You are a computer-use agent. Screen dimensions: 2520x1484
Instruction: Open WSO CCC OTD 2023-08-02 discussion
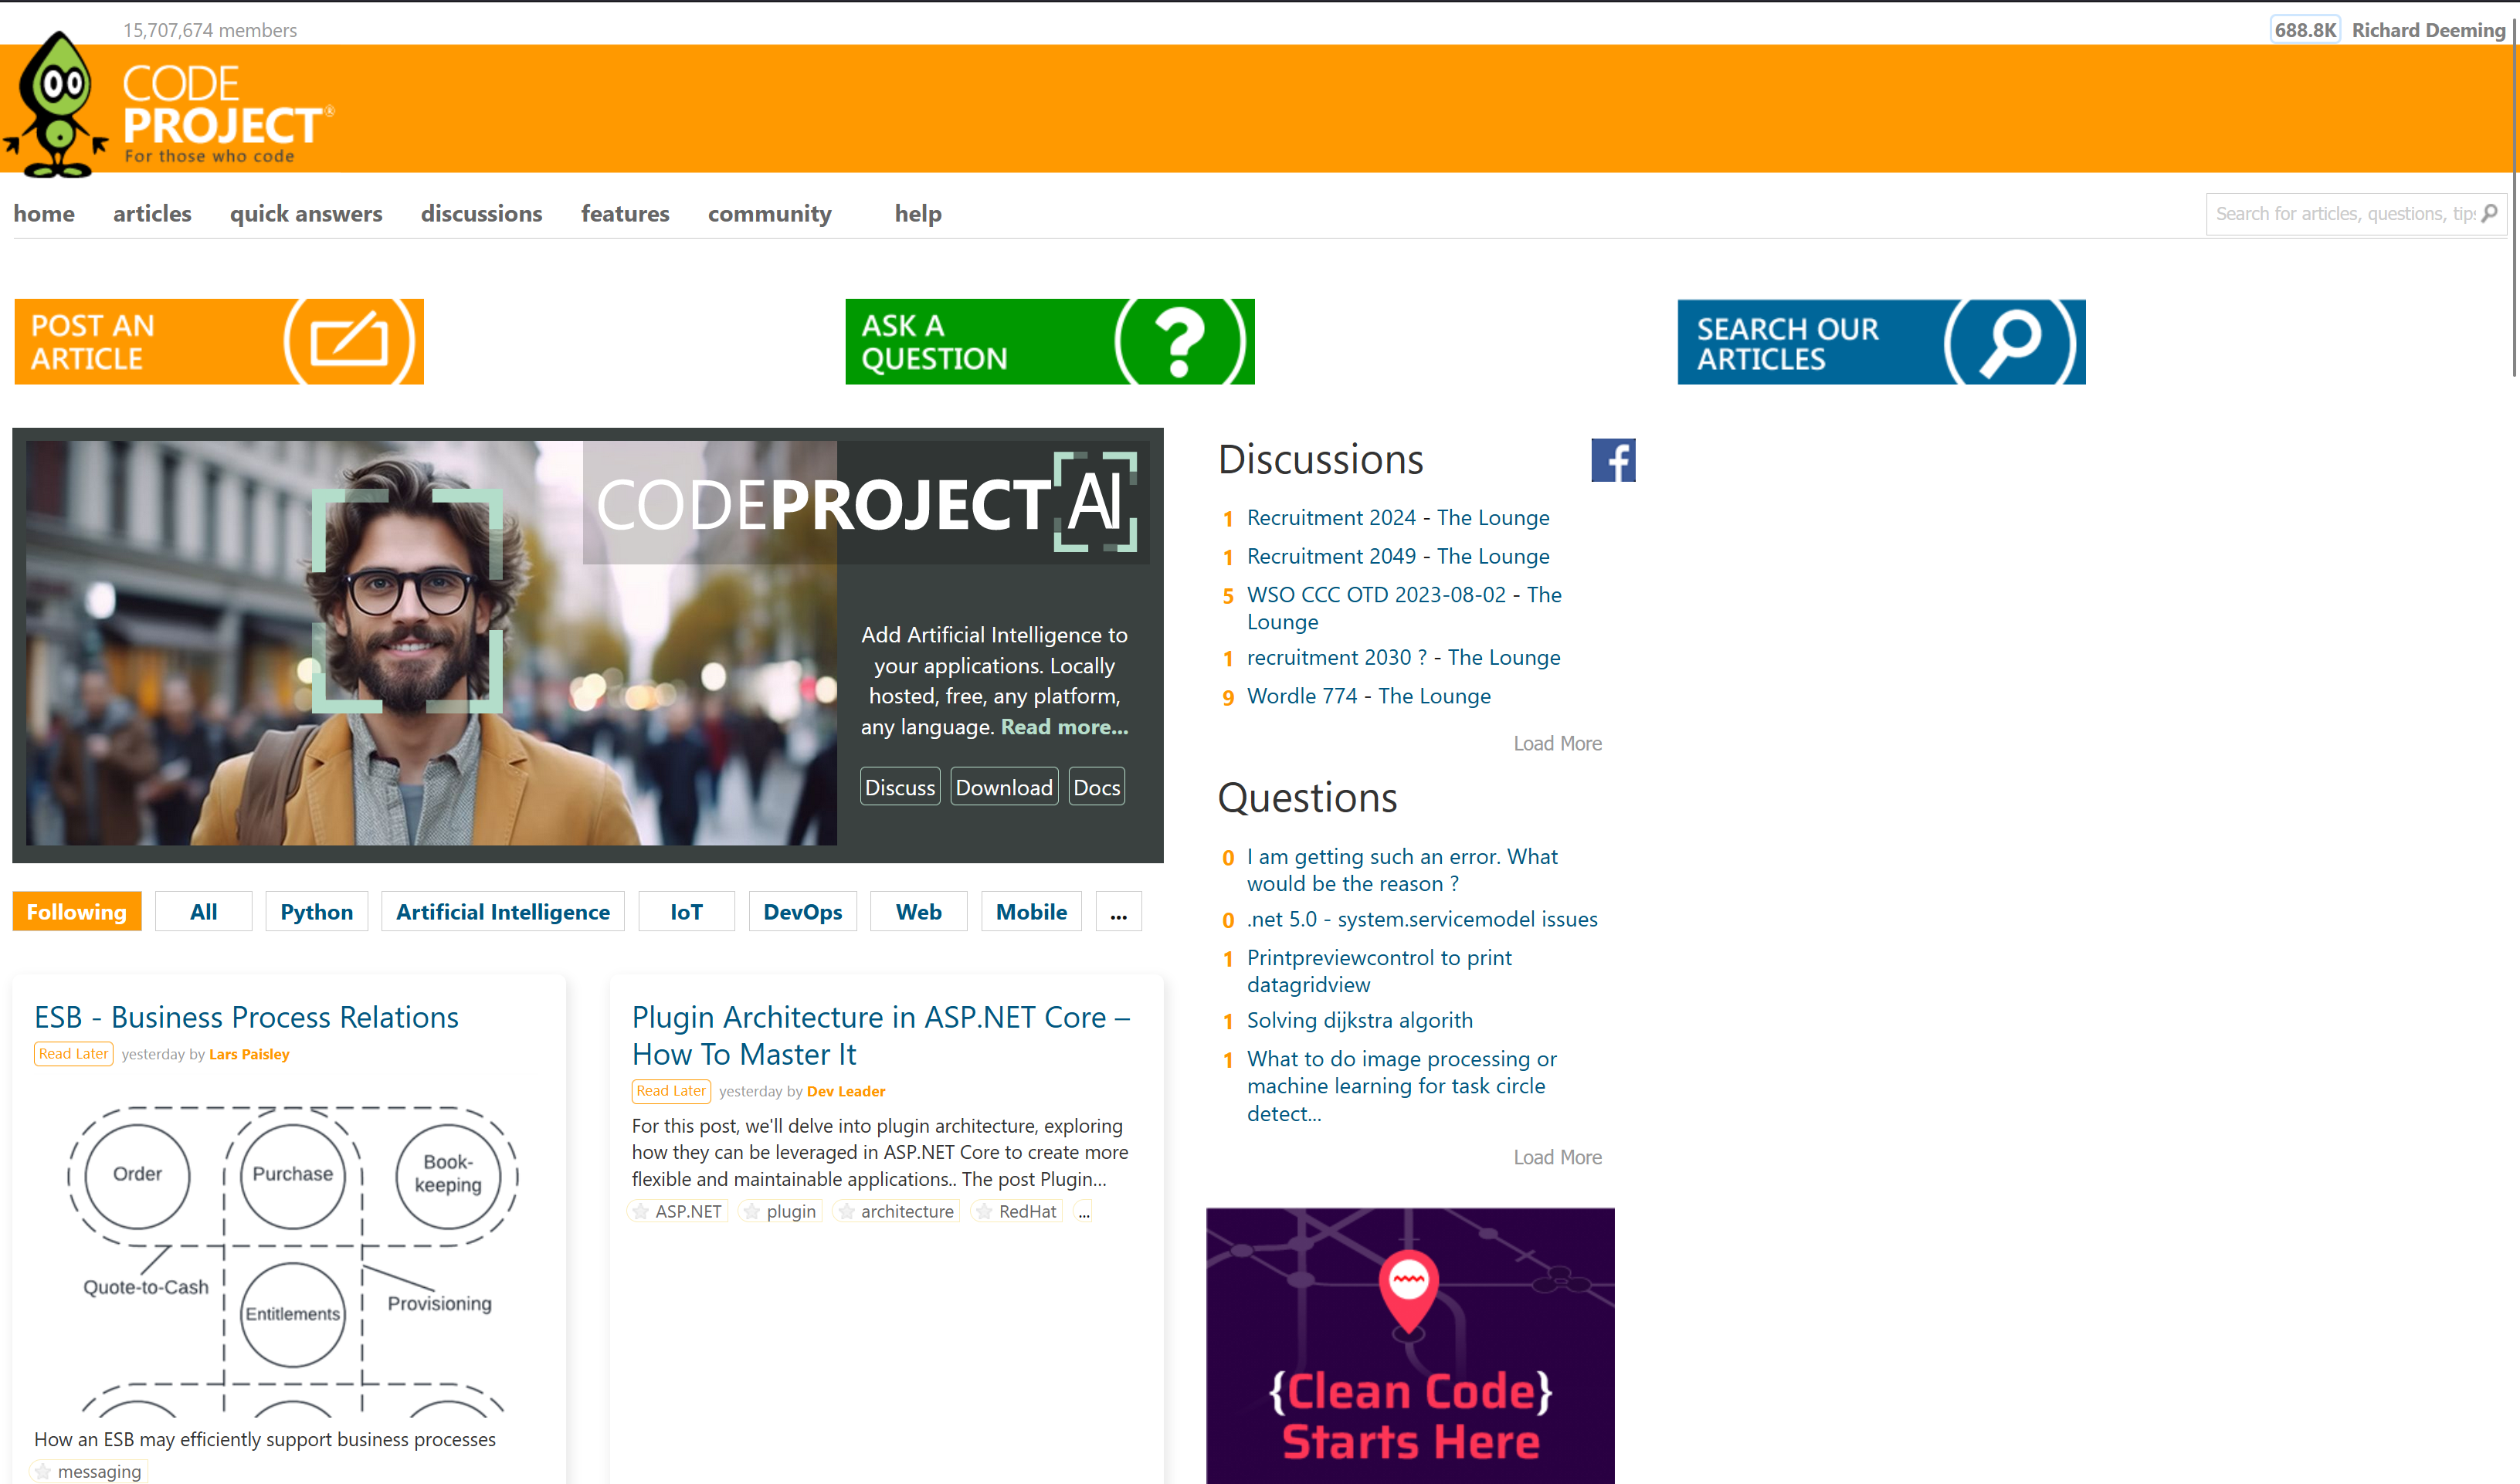coord(1404,608)
